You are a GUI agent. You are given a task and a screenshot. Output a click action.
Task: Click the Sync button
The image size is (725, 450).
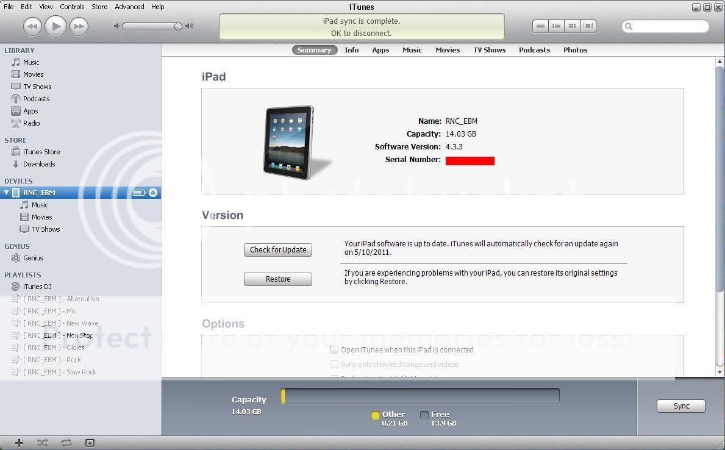(x=681, y=406)
